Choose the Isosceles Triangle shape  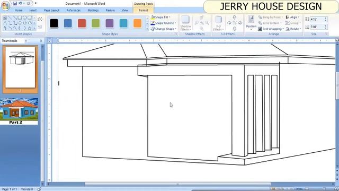point(5,23)
